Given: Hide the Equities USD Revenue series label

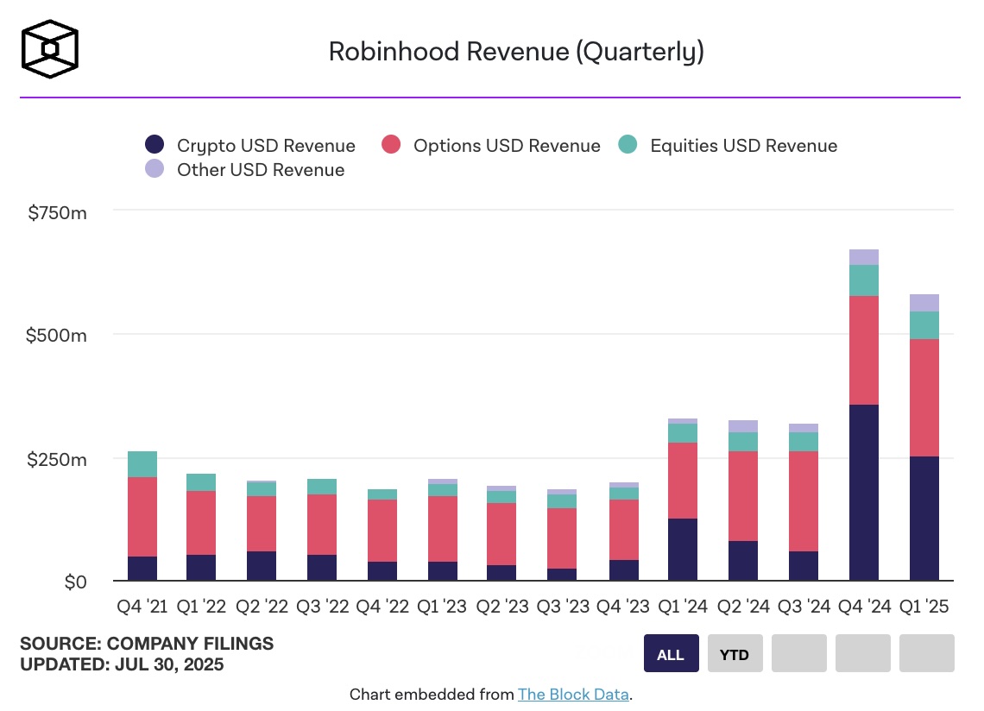Looking at the screenshot, I should point(744,146).
